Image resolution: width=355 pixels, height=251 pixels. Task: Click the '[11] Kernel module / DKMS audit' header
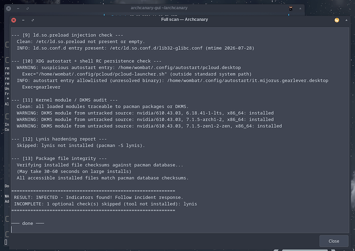tap(64, 100)
